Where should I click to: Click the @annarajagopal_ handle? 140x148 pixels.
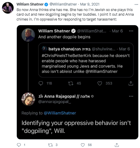coord(54,102)
